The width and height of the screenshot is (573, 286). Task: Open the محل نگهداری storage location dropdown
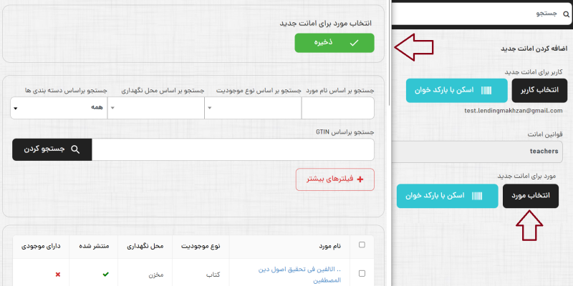coord(155,108)
